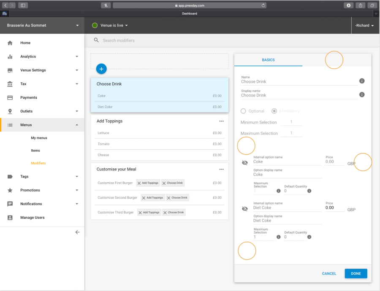380x291 pixels.
Task: Expand the Outlets section arrow
Action: 77,111
